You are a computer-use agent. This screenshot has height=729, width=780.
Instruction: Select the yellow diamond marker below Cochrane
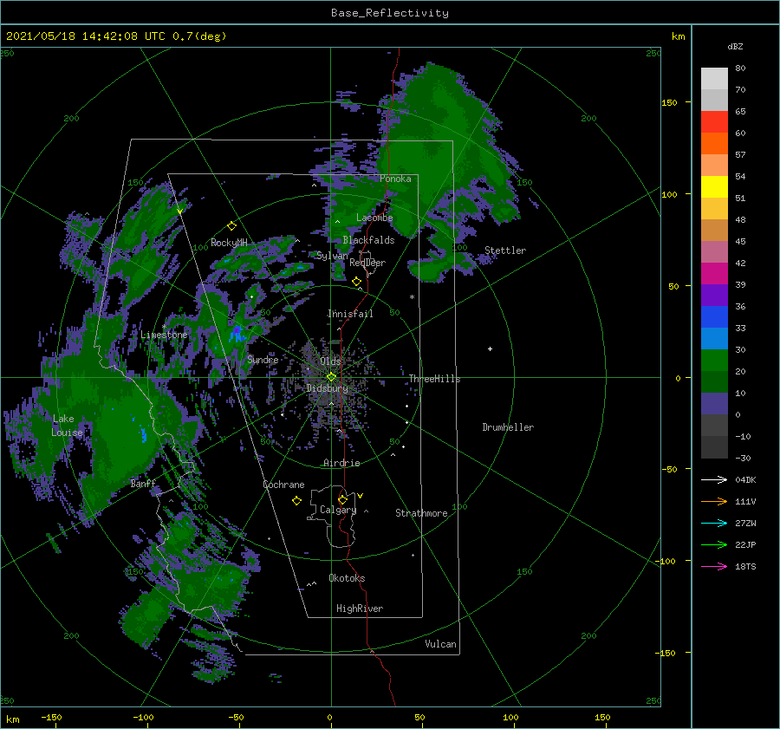296,501
